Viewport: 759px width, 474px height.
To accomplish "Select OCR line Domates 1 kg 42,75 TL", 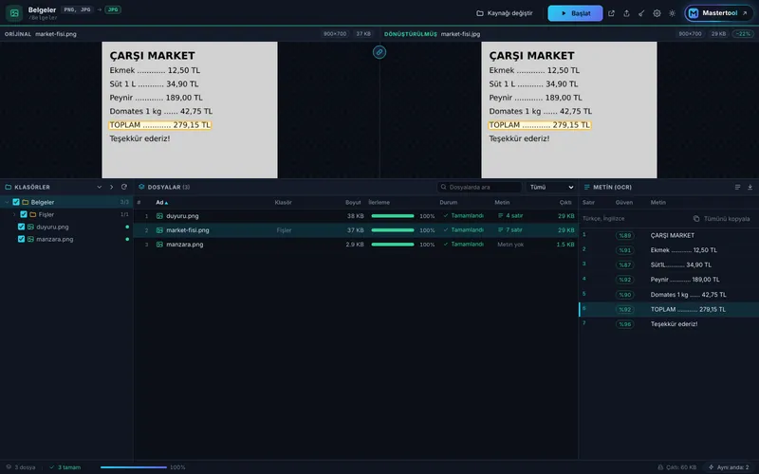I will tap(669, 295).
